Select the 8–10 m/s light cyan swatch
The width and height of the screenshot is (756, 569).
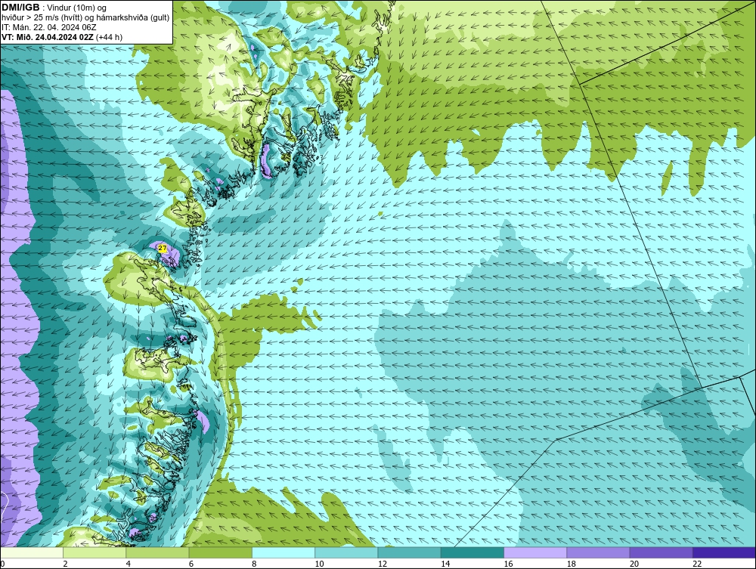click(283, 552)
